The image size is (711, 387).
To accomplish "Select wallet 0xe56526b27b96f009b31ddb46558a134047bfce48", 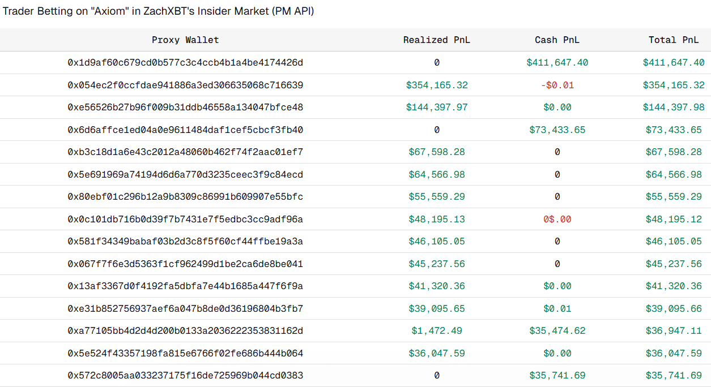I will [x=185, y=107].
